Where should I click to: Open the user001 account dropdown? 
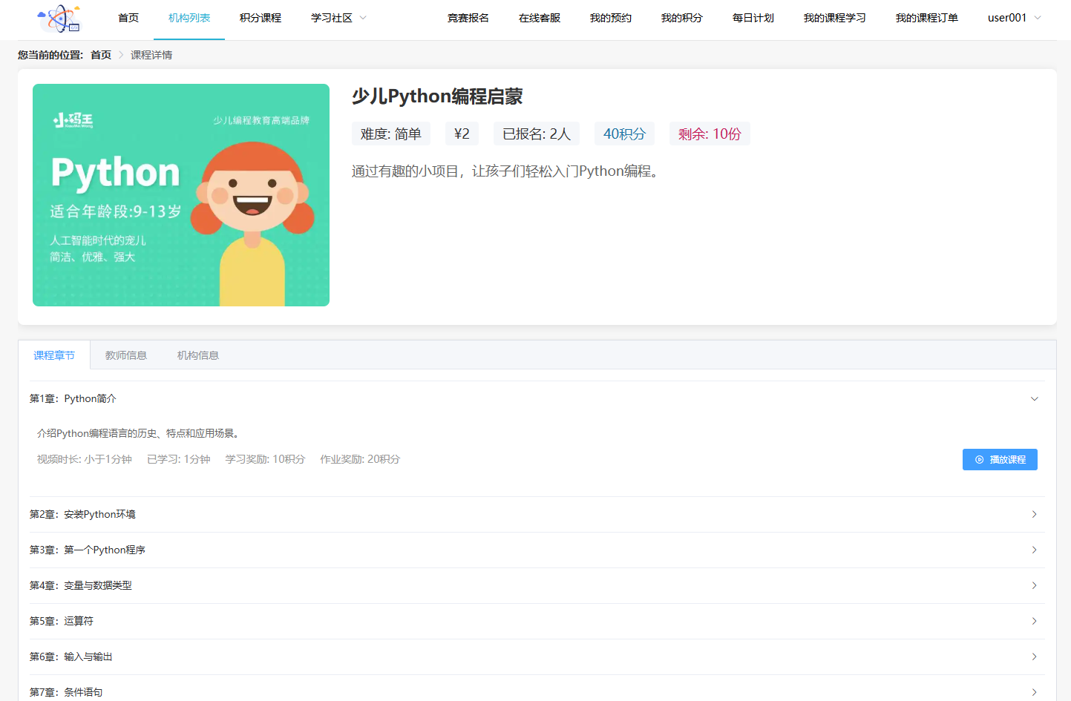pyautogui.click(x=1015, y=18)
